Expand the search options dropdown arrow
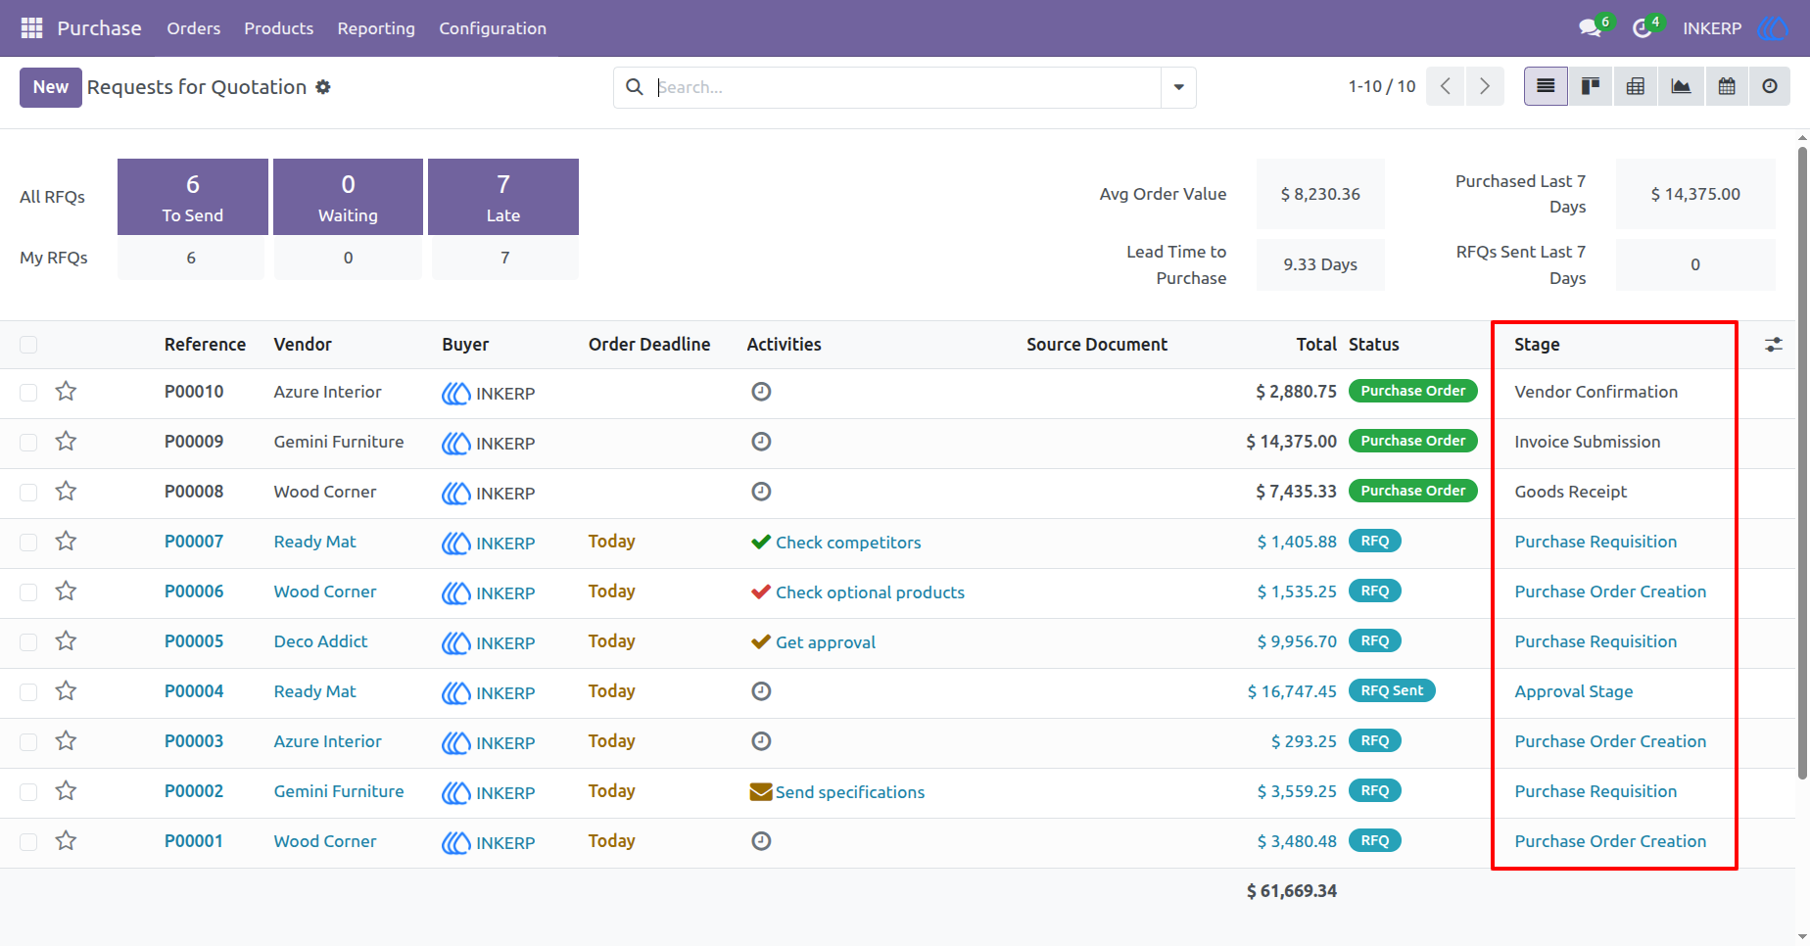Screen dimensions: 1810x946 coord(1178,87)
